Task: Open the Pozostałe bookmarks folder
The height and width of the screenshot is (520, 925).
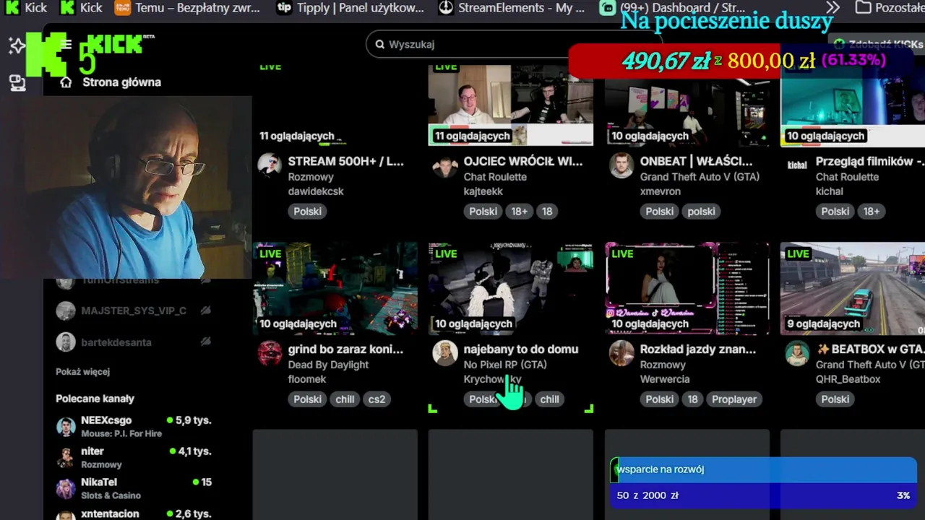Action: (x=890, y=8)
